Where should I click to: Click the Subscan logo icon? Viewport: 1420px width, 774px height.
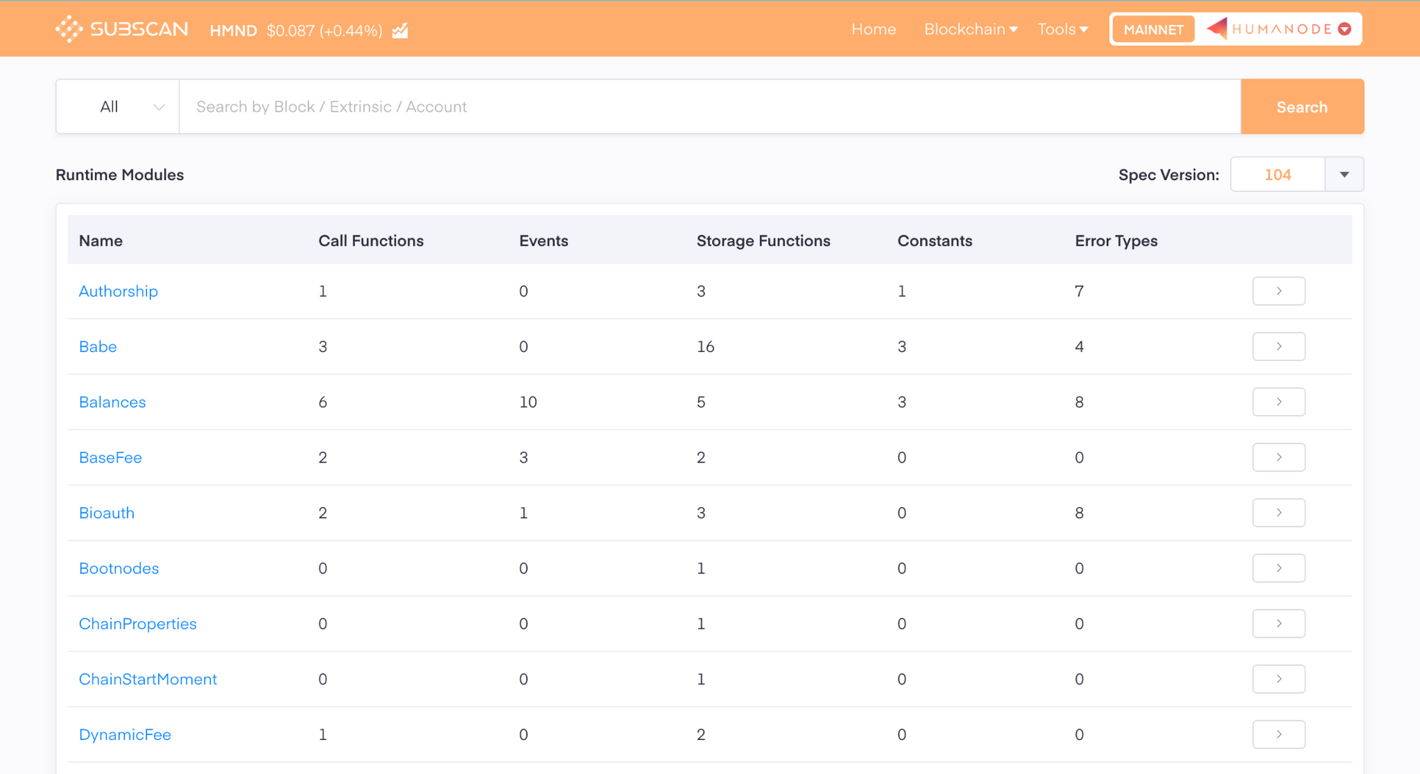[x=69, y=29]
